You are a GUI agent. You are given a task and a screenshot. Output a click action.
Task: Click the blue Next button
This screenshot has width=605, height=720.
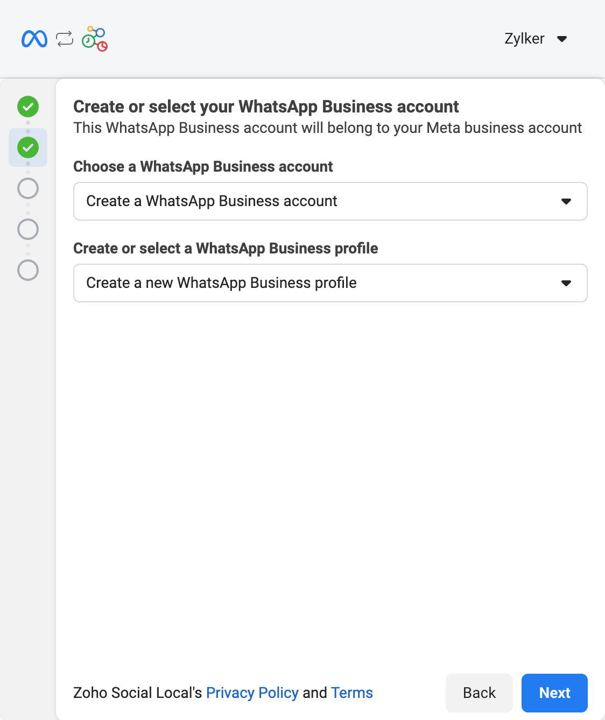point(554,693)
